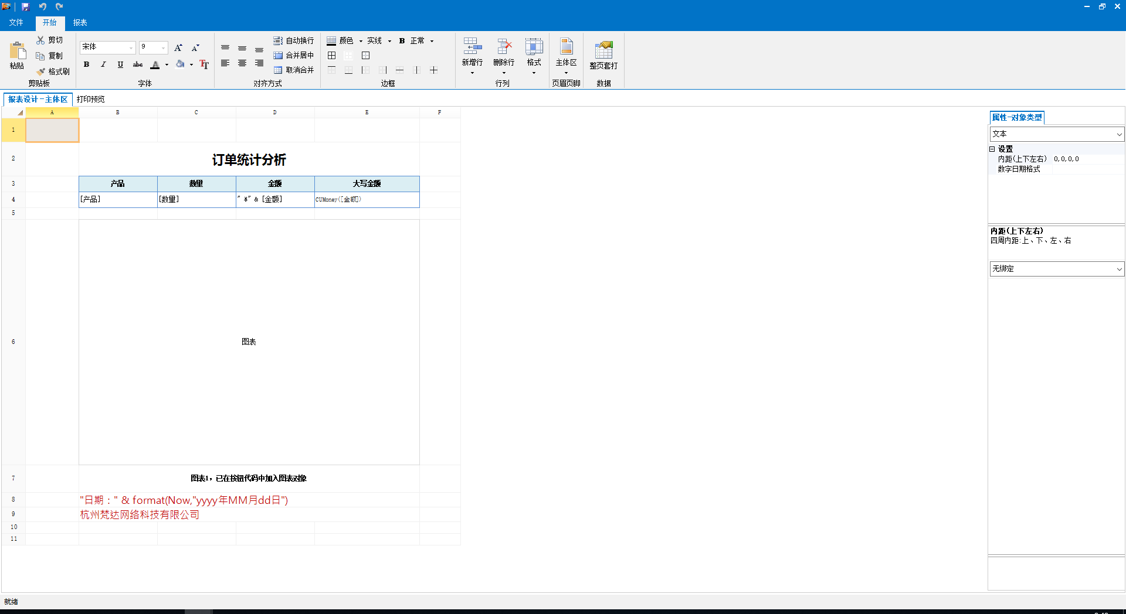Toggle strikethrough text formatting
This screenshot has height=614, width=1126.
coord(138,64)
